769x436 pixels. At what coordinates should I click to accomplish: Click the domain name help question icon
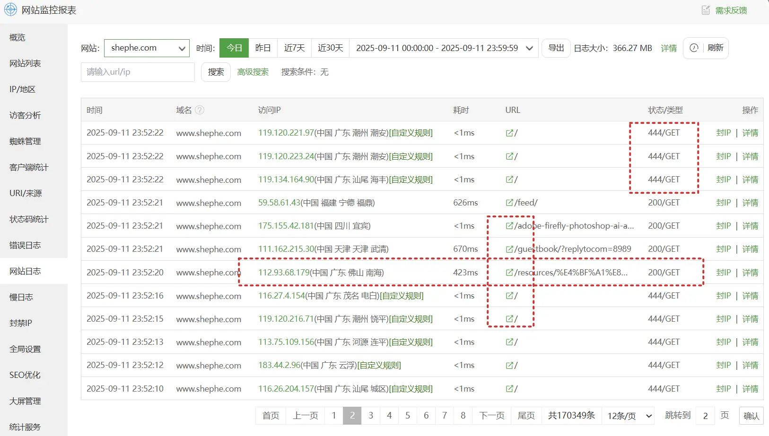point(200,110)
